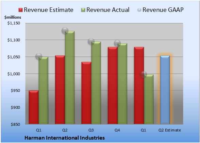Click the GAAP marker above the Q4 bar
This screenshot has width=200, height=143.
pos(117,43)
